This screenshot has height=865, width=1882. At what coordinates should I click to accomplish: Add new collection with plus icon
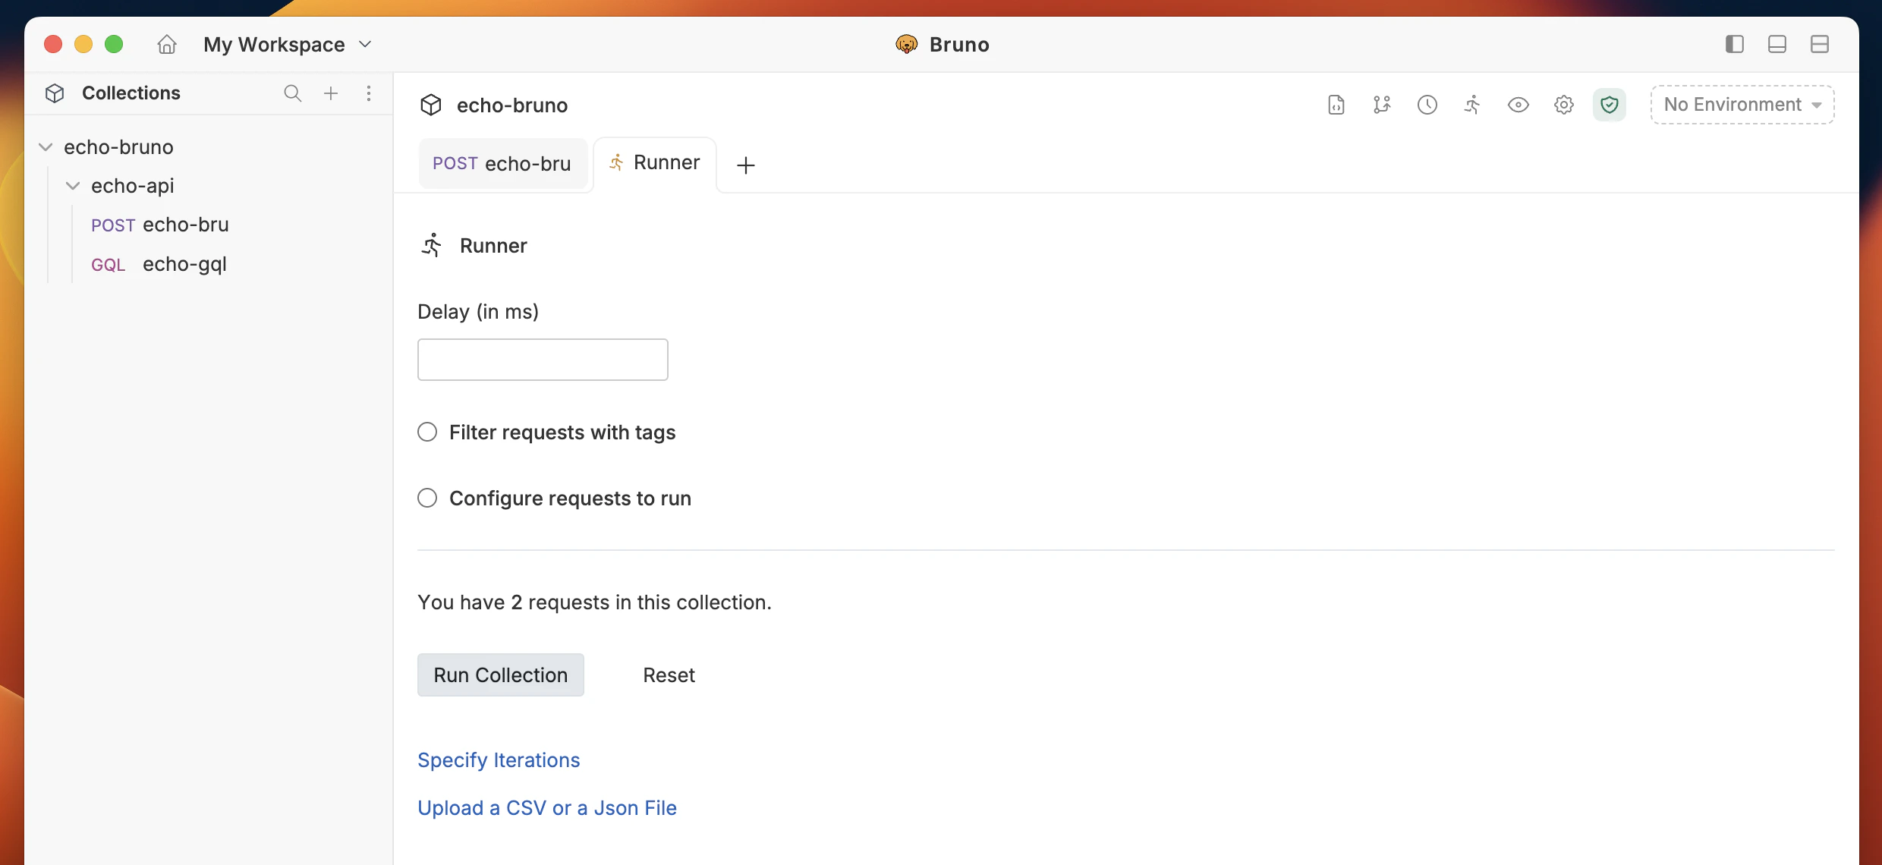click(x=331, y=93)
